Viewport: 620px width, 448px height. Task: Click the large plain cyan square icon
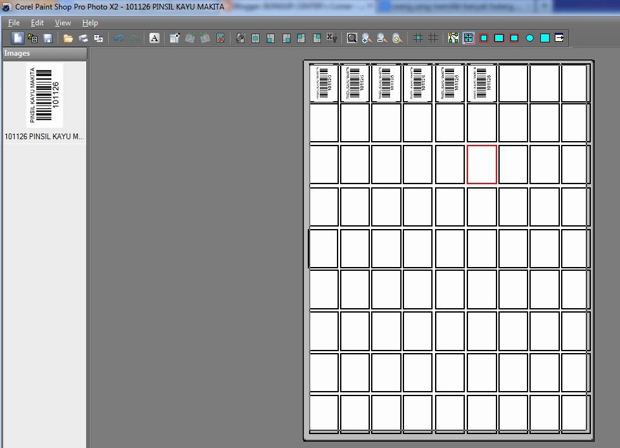pos(545,38)
